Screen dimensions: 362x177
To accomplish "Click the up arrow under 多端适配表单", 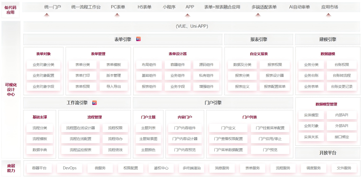I will pyautogui.click(x=258, y=15).
